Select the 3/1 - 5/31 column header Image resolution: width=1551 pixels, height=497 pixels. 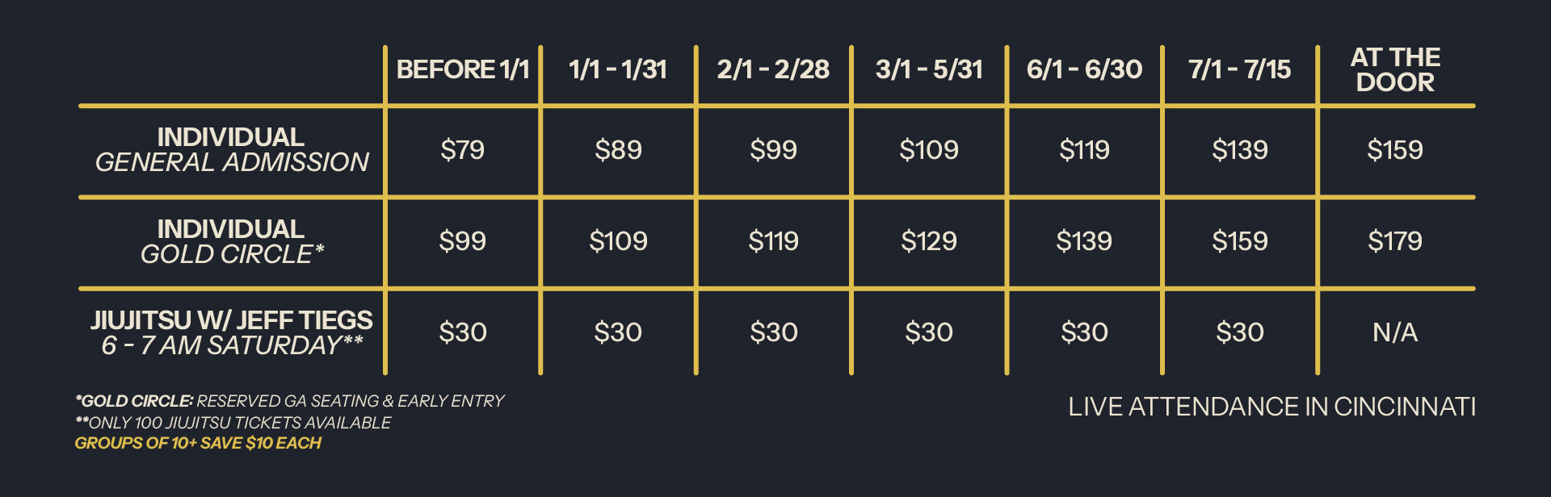pyautogui.click(x=929, y=69)
